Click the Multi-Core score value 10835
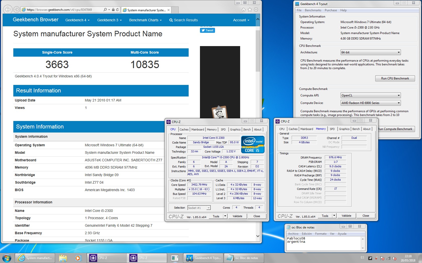This screenshot has width=422, height=263. [x=145, y=65]
